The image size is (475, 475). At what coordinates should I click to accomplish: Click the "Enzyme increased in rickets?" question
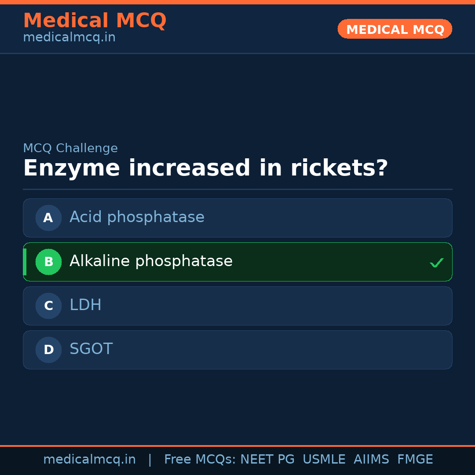(x=205, y=168)
